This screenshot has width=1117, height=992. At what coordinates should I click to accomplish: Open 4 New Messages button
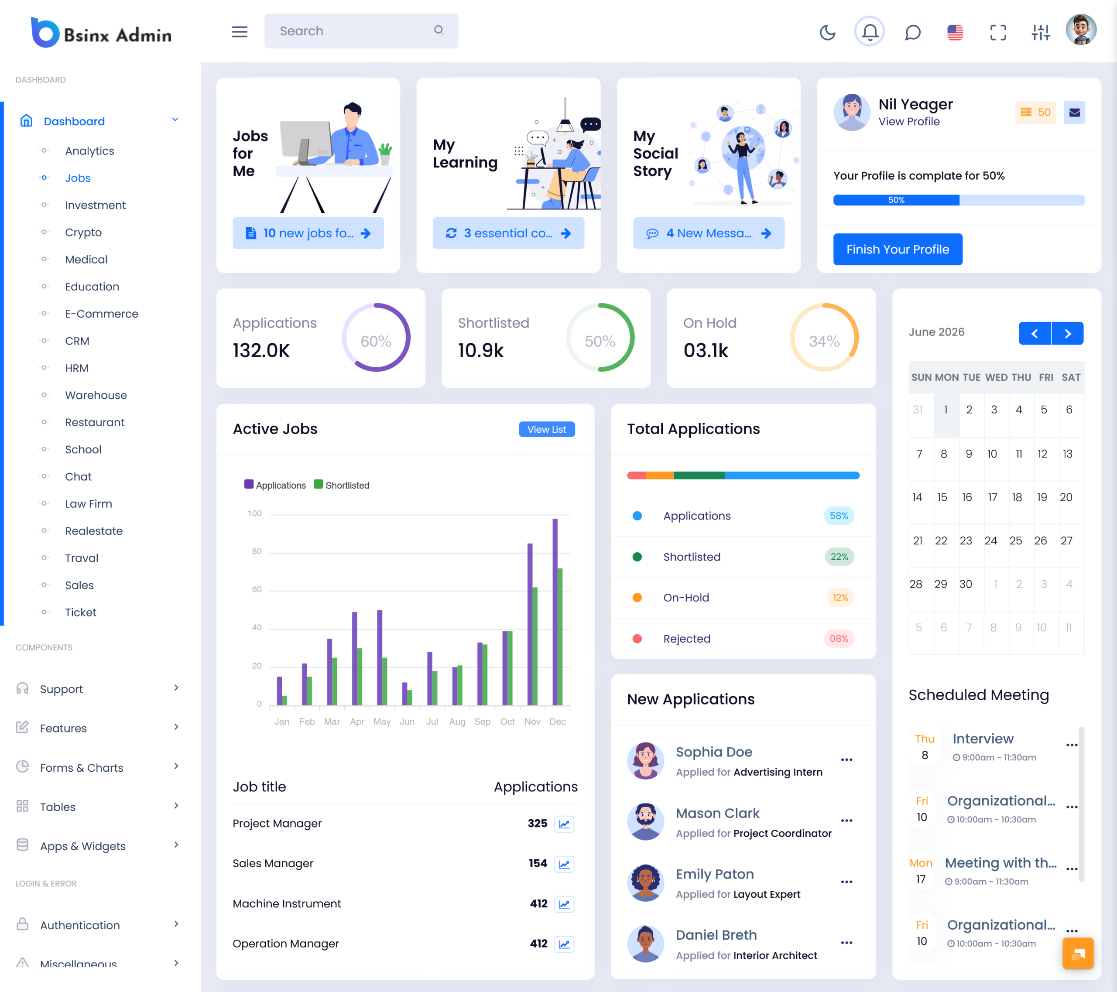[708, 234]
